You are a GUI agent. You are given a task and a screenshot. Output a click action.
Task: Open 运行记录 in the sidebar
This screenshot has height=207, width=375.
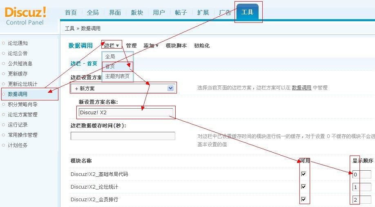[18, 125]
